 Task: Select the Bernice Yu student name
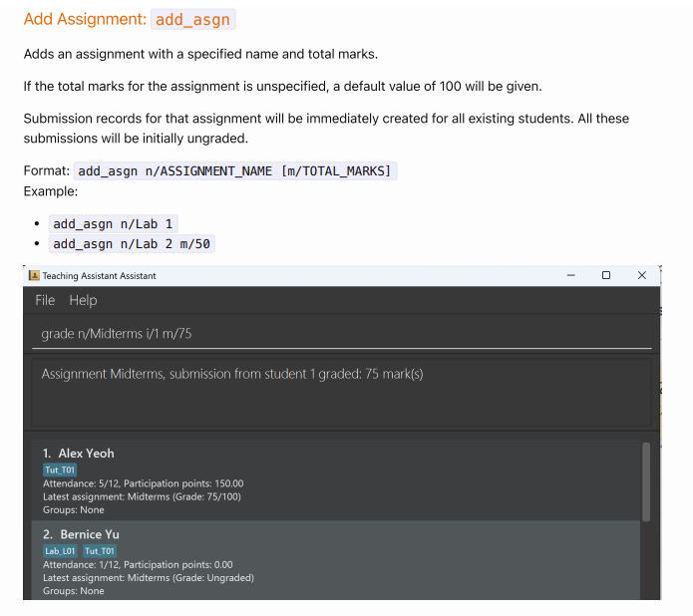click(90, 534)
